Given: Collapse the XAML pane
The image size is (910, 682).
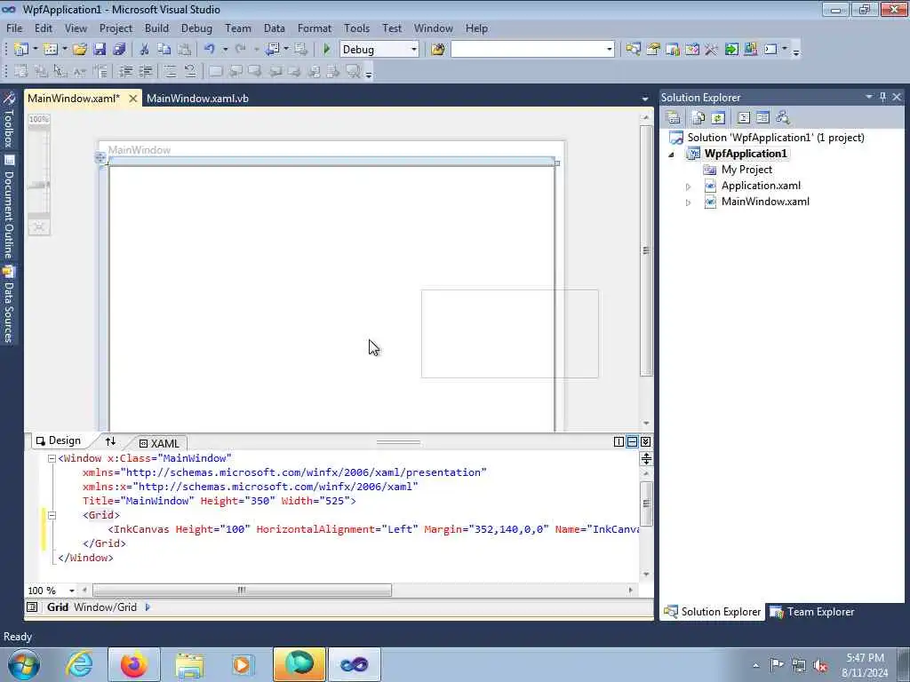Looking at the screenshot, I should point(645,442).
